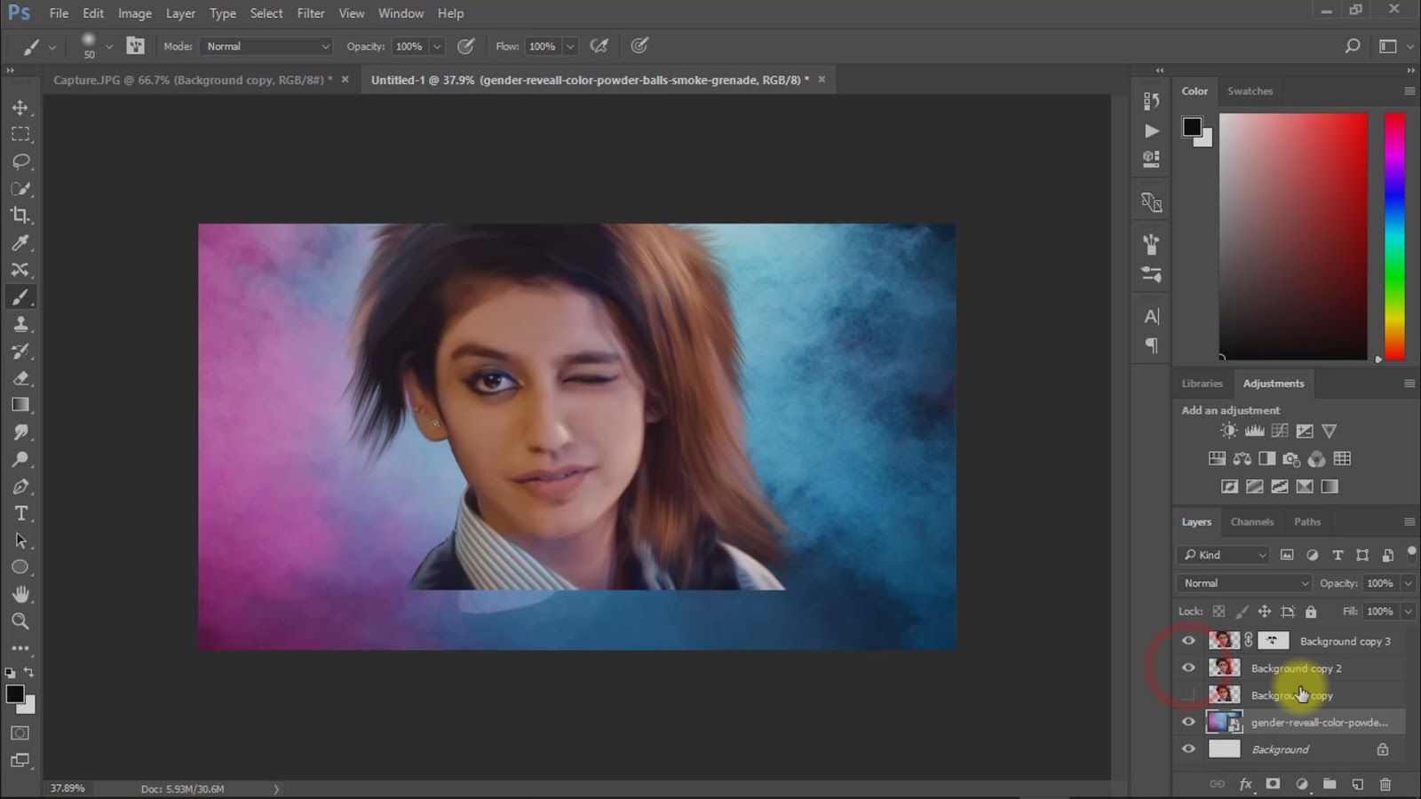Add a layer mask from the Layers panel
The image size is (1421, 799).
[x=1274, y=784]
